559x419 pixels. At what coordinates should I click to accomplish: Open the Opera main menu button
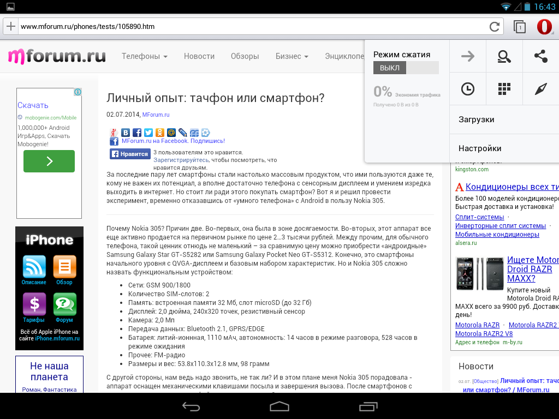pos(544,26)
